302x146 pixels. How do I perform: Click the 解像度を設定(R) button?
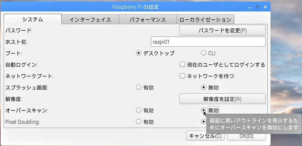[x=223, y=99]
